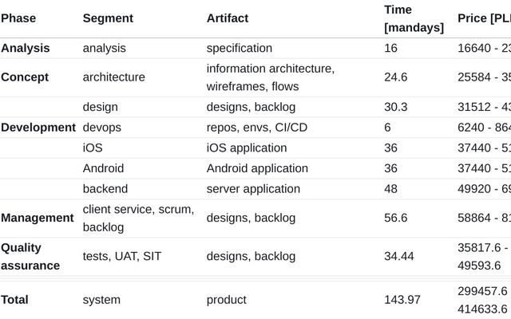This screenshot has height=319, width=511.
Task: Select the Analysis phase cell
Action: point(26,48)
